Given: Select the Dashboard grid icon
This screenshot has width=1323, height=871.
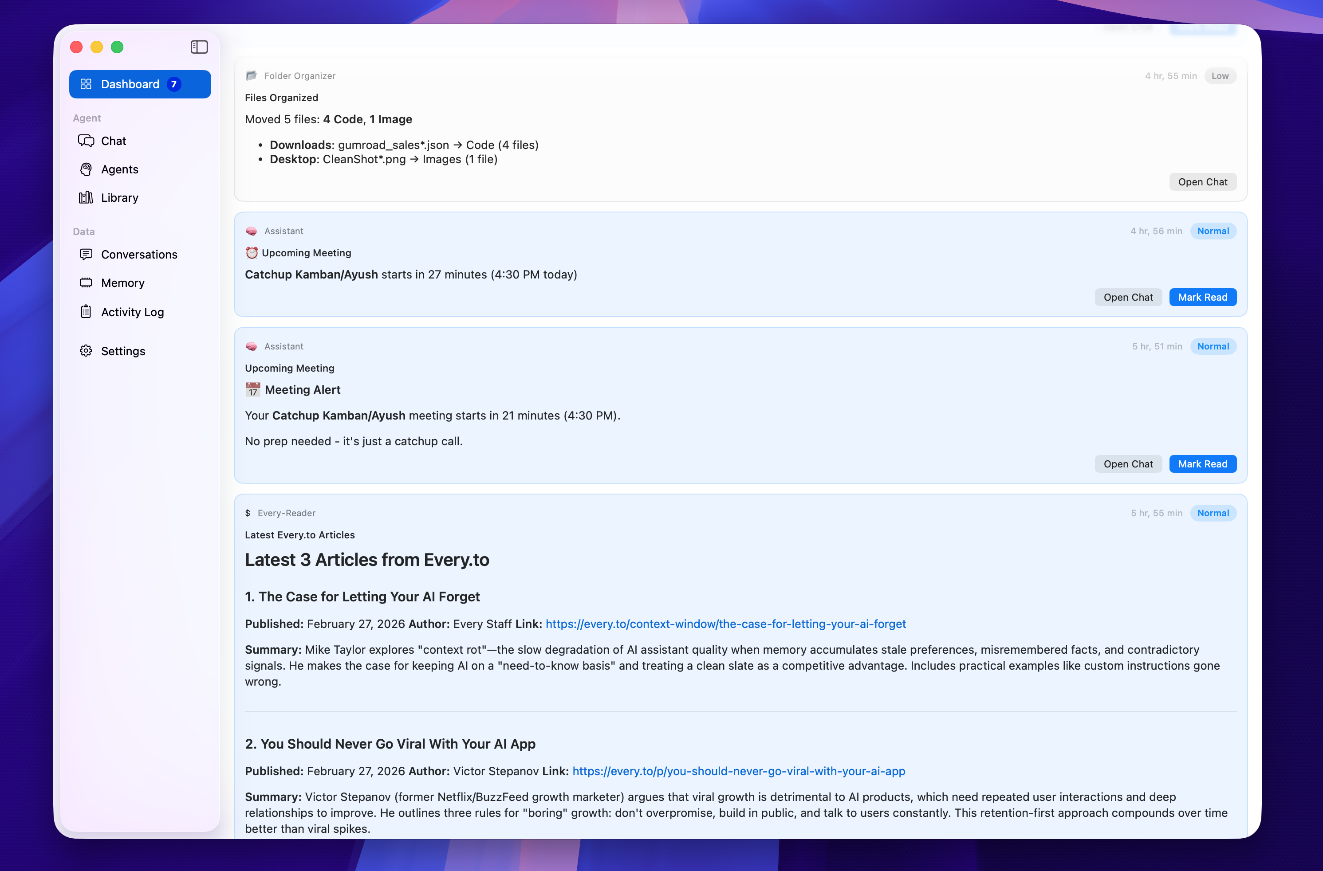Looking at the screenshot, I should pos(86,84).
